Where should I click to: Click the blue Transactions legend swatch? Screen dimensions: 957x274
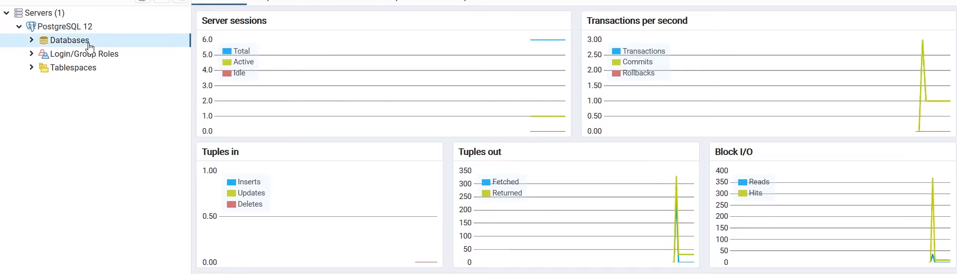[617, 51]
